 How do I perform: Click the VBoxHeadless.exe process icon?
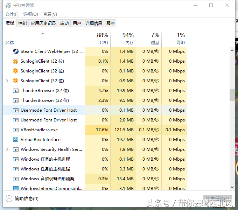point(16,130)
